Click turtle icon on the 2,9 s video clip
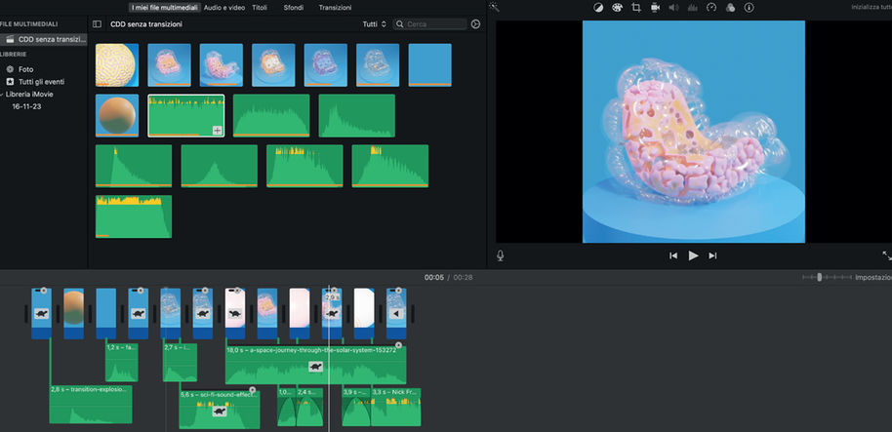892x432 pixels. [332, 313]
